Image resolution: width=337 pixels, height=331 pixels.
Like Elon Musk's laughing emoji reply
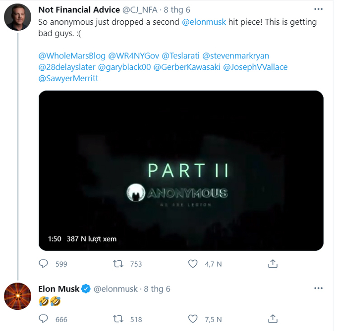pos(193,319)
